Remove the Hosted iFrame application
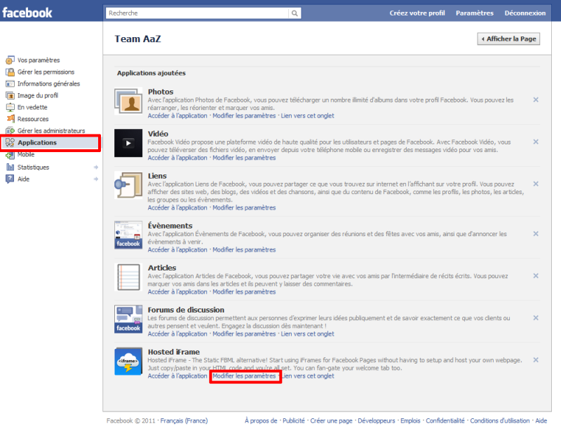Screen dimensions: 561x433 pos(536,359)
